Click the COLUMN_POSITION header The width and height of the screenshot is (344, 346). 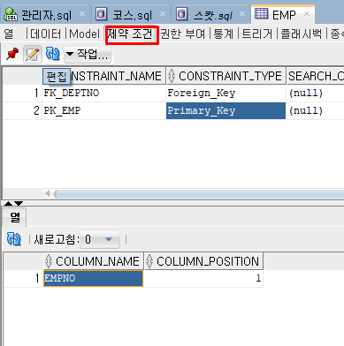[203, 261]
